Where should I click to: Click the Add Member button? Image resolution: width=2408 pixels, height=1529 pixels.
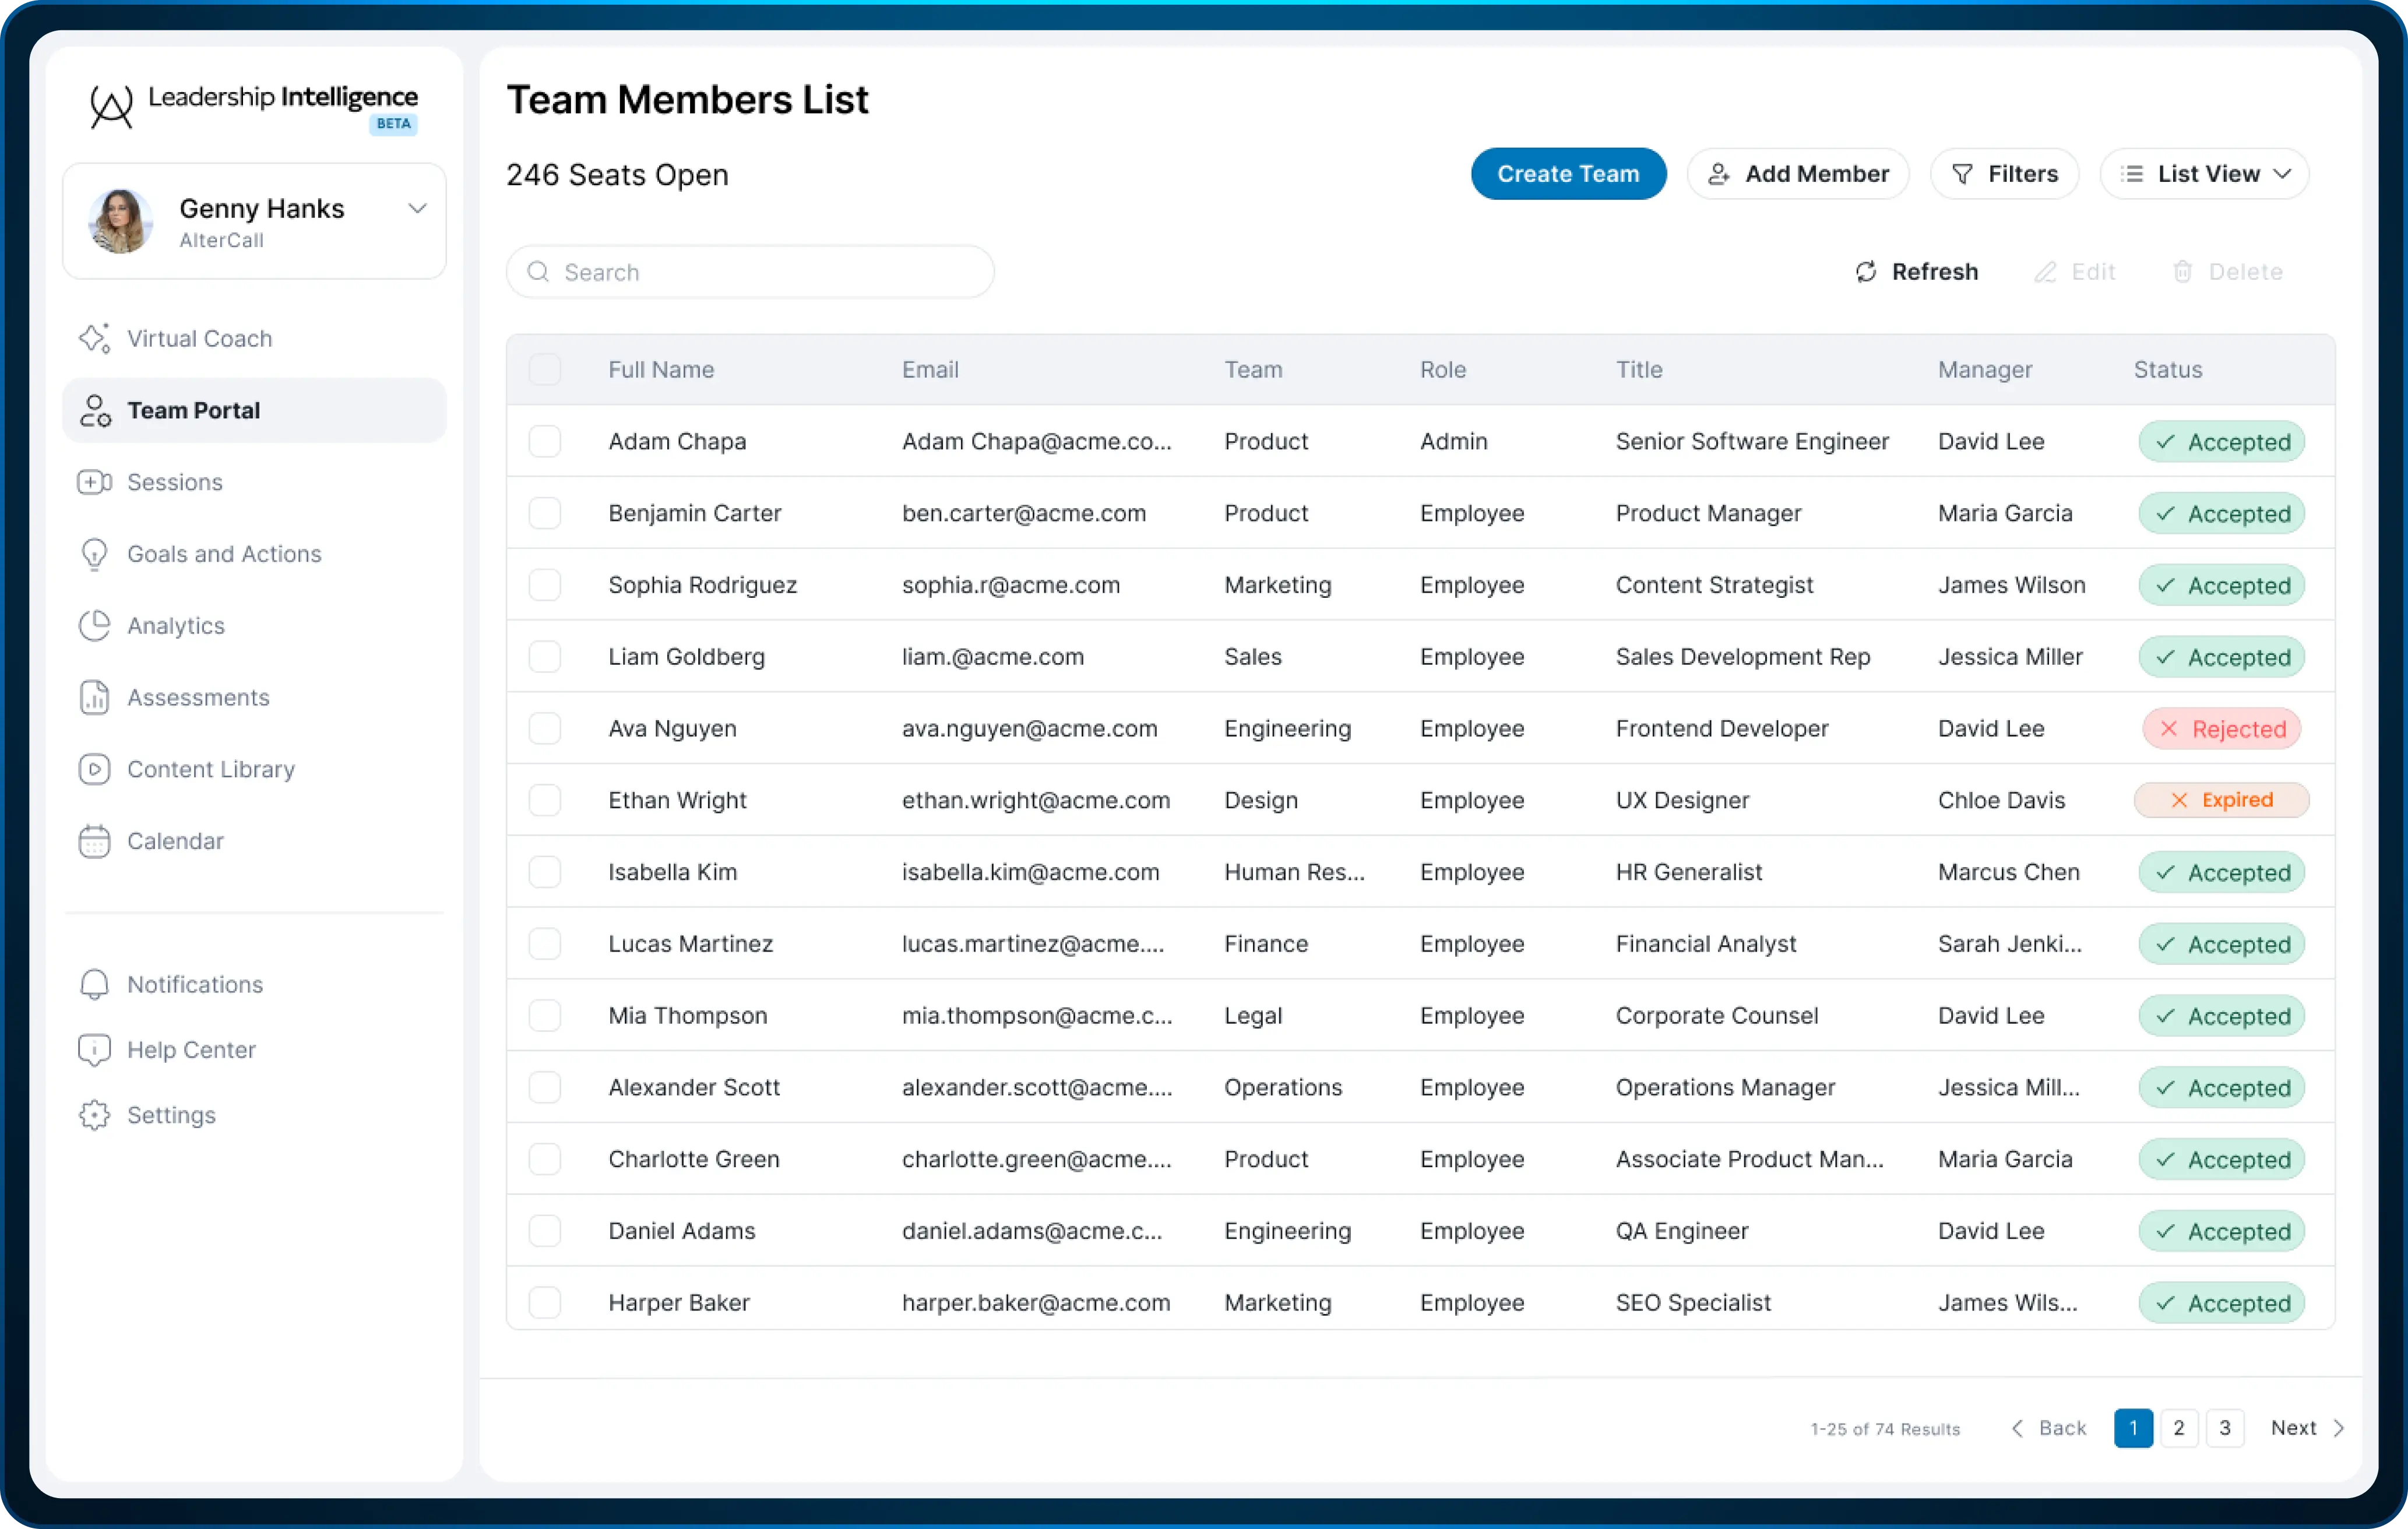(1797, 174)
